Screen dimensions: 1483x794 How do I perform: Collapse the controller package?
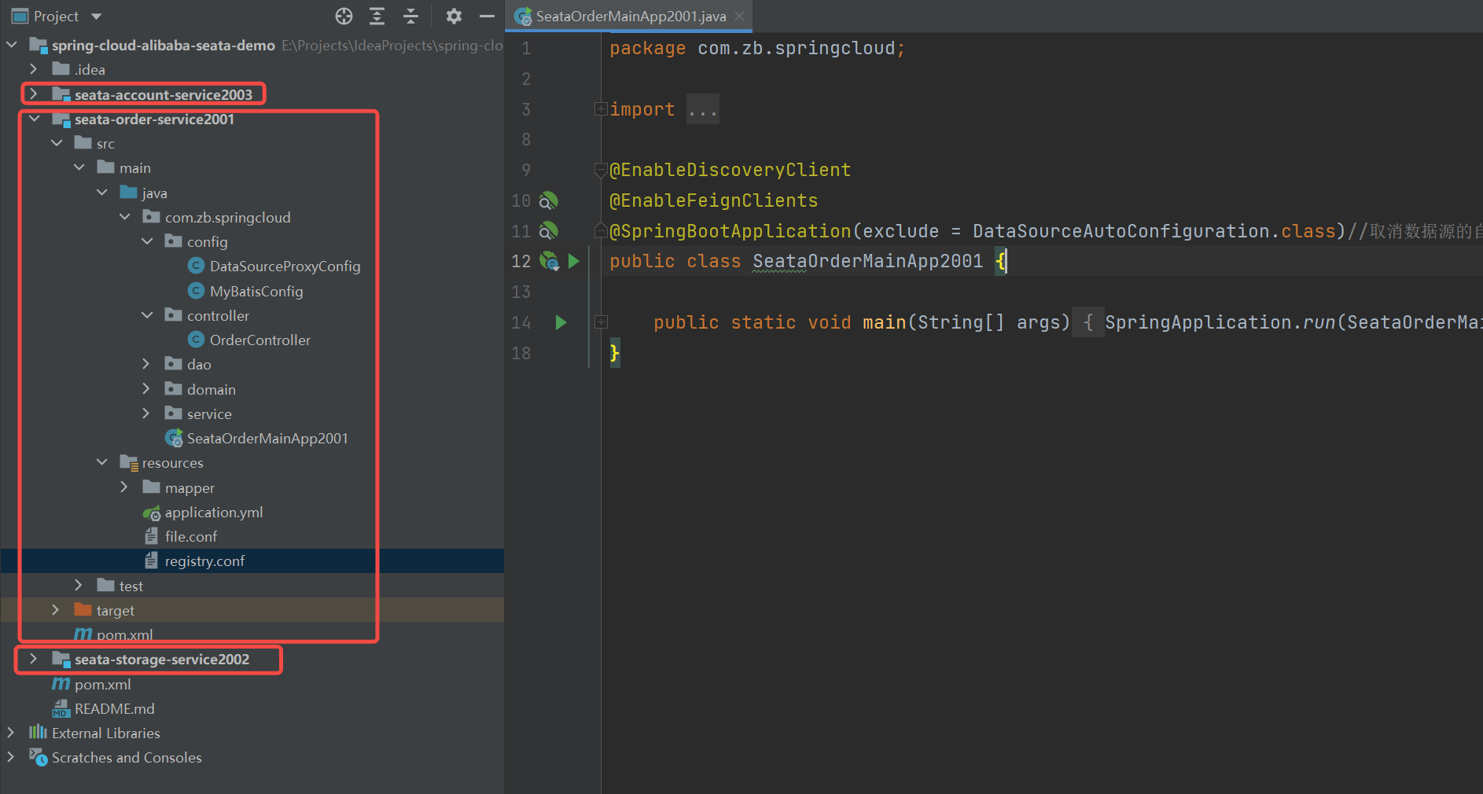pyautogui.click(x=147, y=315)
